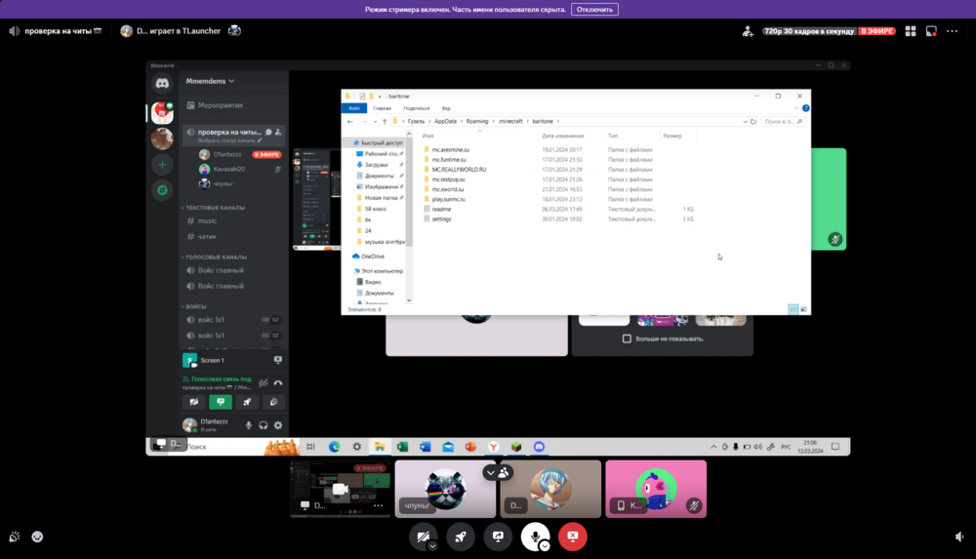
Task: Click Roaming in the address breadcrumb
Action: click(x=477, y=121)
